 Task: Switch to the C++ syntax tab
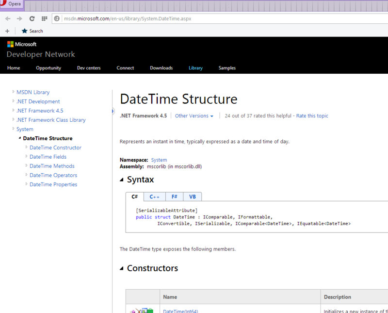click(x=154, y=197)
